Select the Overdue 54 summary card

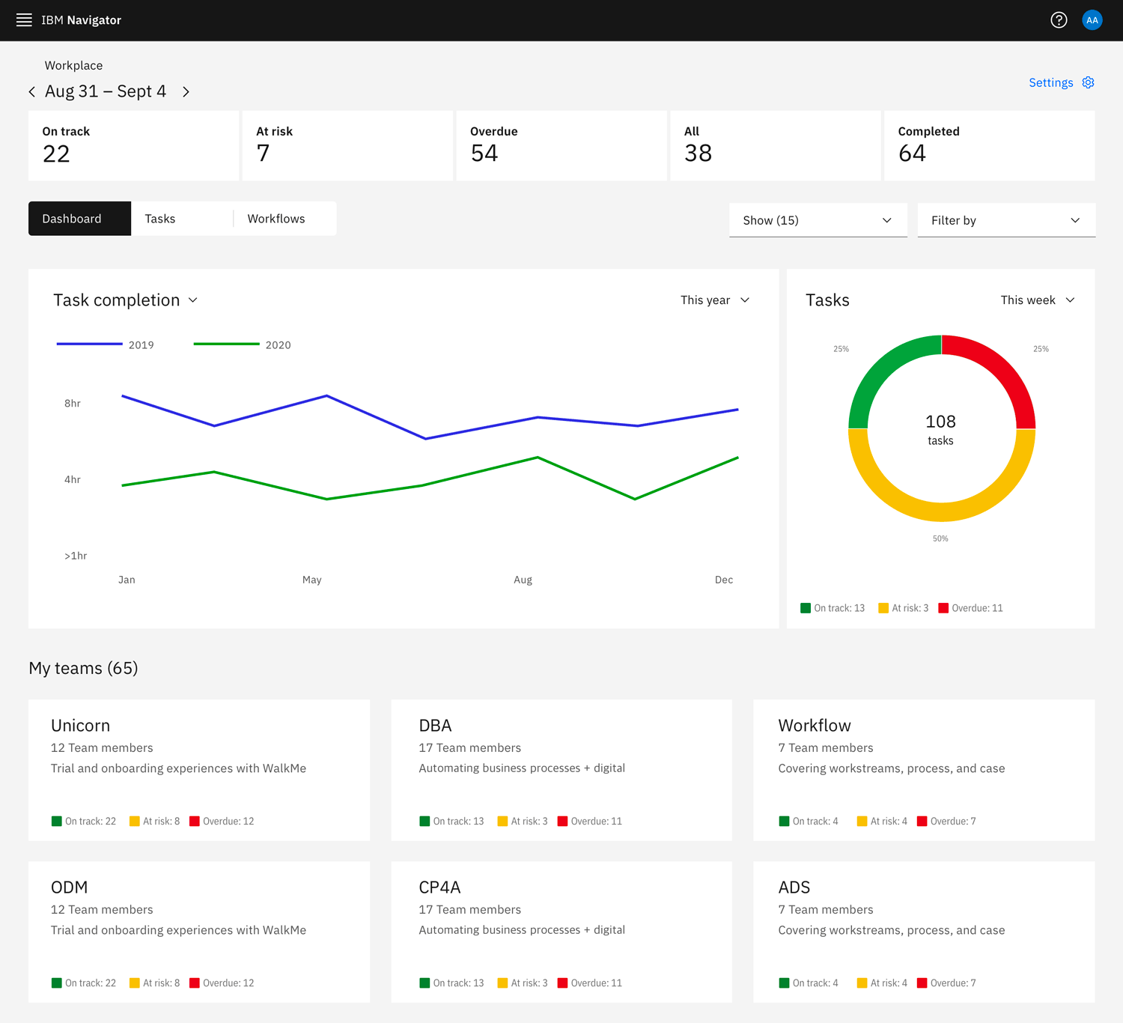coord(561,146)
